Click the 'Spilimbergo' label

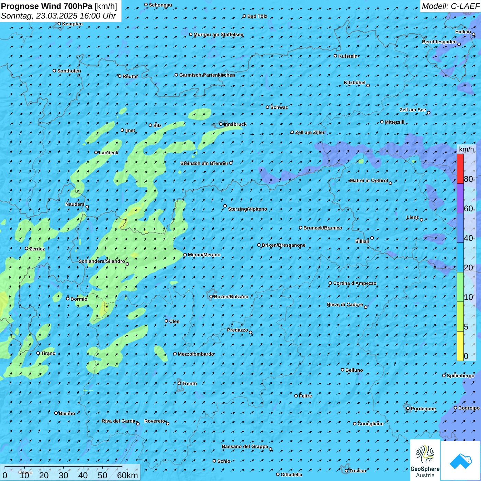tap(460, 376)
